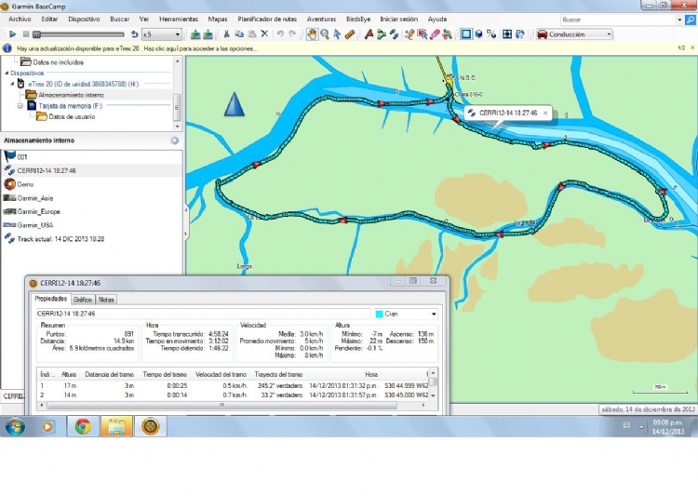Viewport: 698px width, 496px height.
Task: Click the Altura column header
Action: (69, 374)
